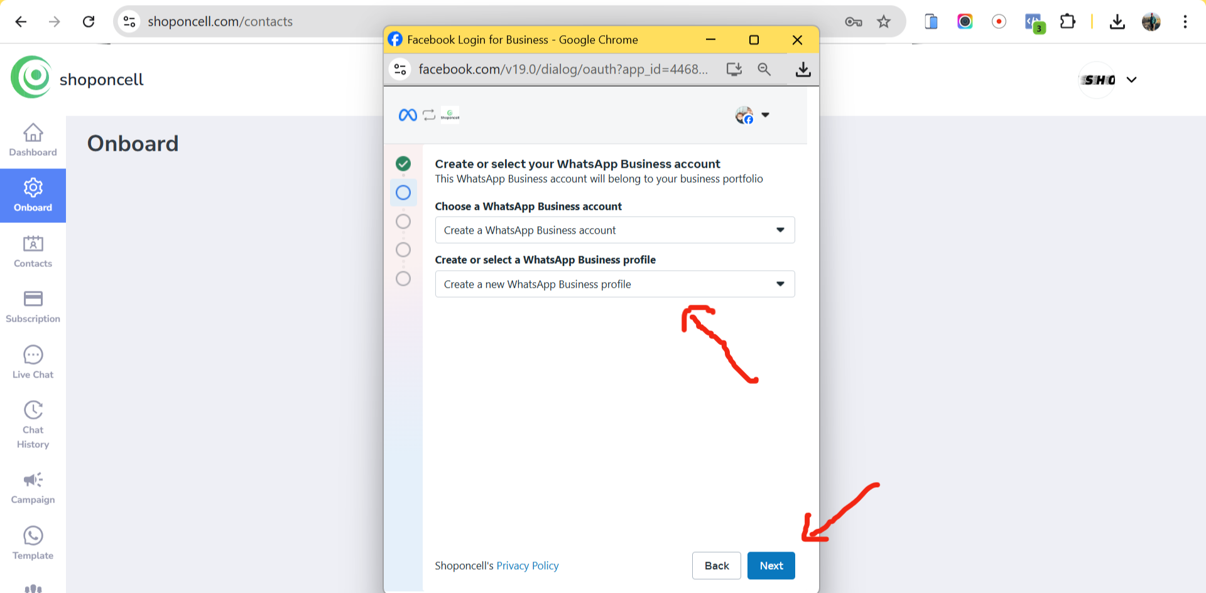Open Dashboard in the sidebar

point(33,140)
